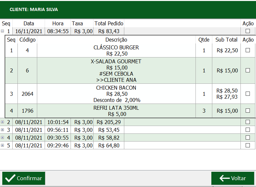This screenshot has width=256, height=187.
Task: Click the back arrow icon on Voltar
Action: tap(224, 178)
